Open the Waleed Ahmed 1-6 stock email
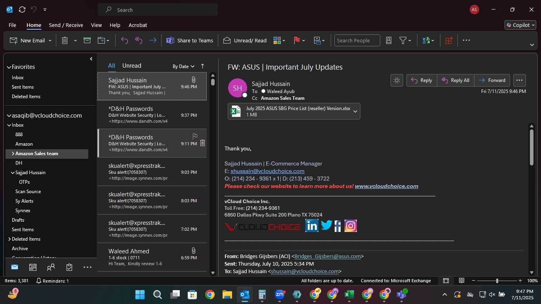The height and width of the screenshot is (304, 541). point(152,257)
